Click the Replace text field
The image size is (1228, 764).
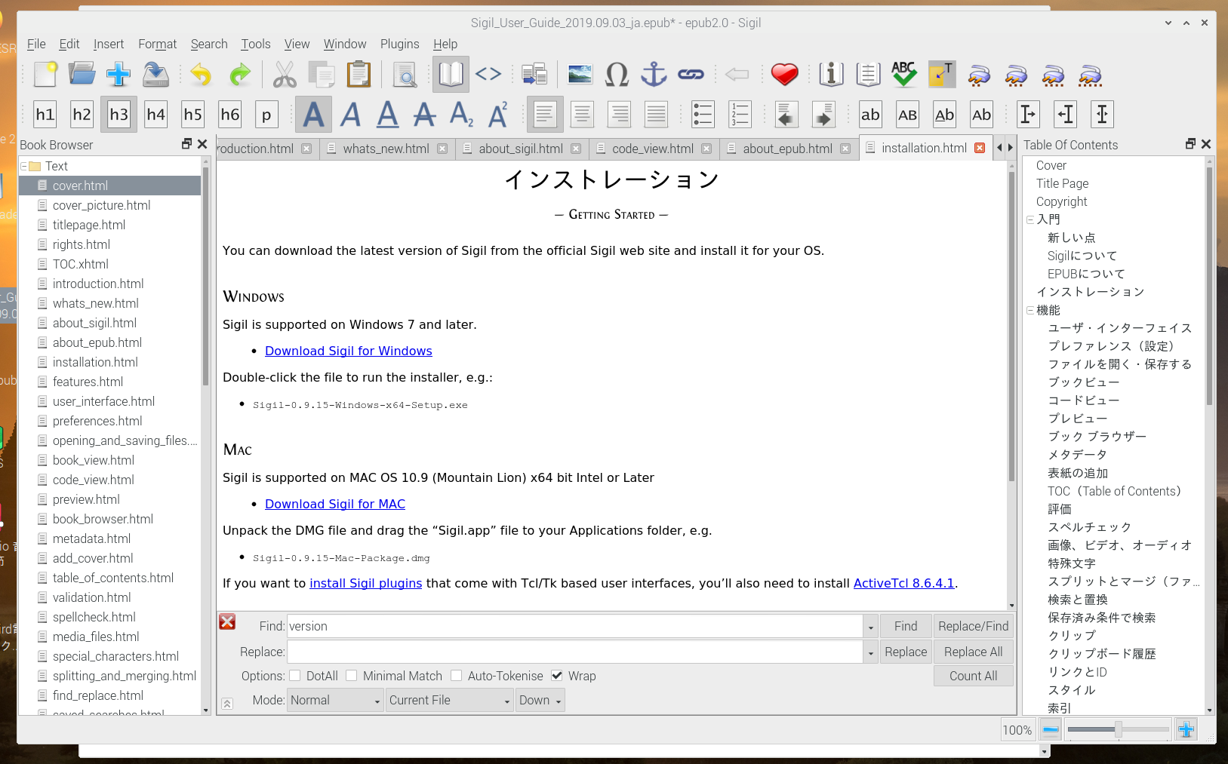point(575,652)
